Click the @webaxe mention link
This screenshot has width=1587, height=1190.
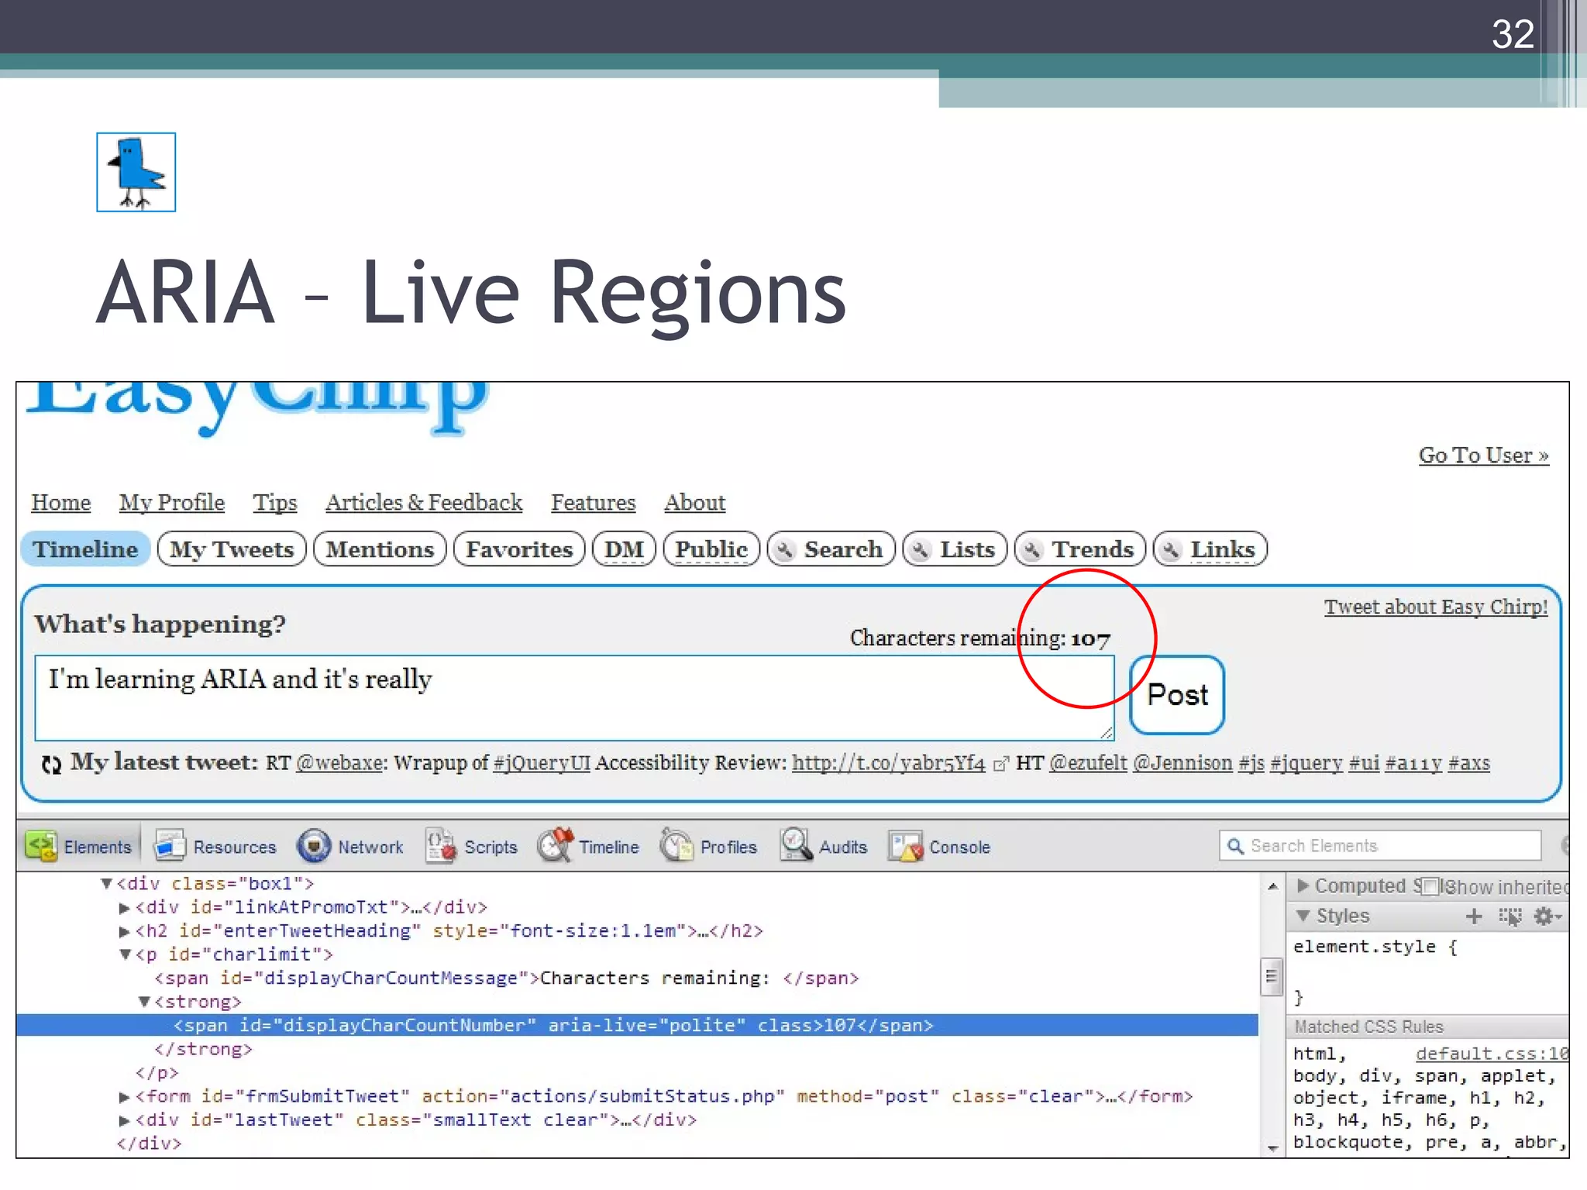click(x=339, y=763)
